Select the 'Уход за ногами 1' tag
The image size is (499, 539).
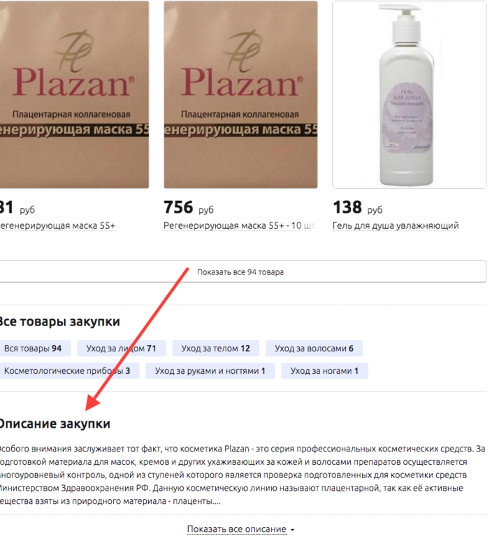(x=324, y=371)
